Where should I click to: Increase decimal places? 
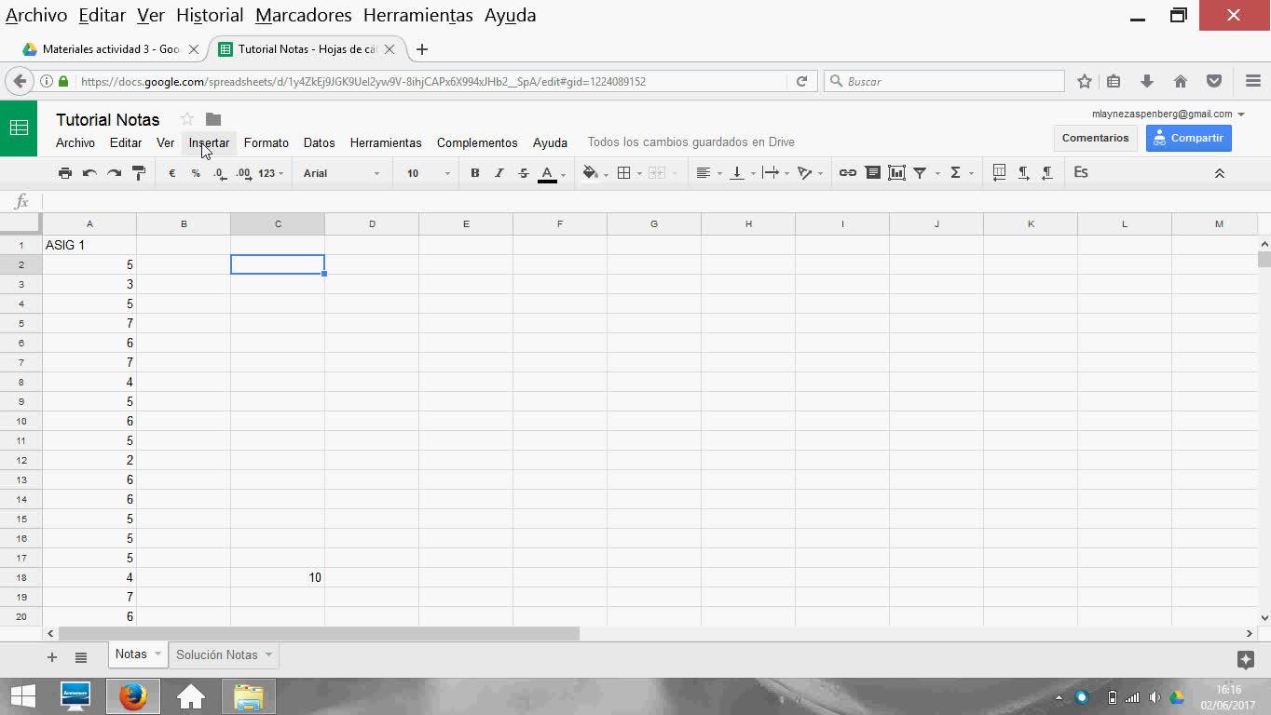(244, 173)
